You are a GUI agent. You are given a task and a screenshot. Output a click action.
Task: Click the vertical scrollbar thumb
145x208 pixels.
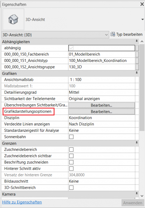coord(142,88)
